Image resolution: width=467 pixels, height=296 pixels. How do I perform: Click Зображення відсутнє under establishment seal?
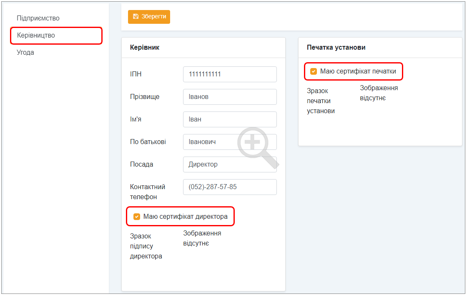point(379,93)
